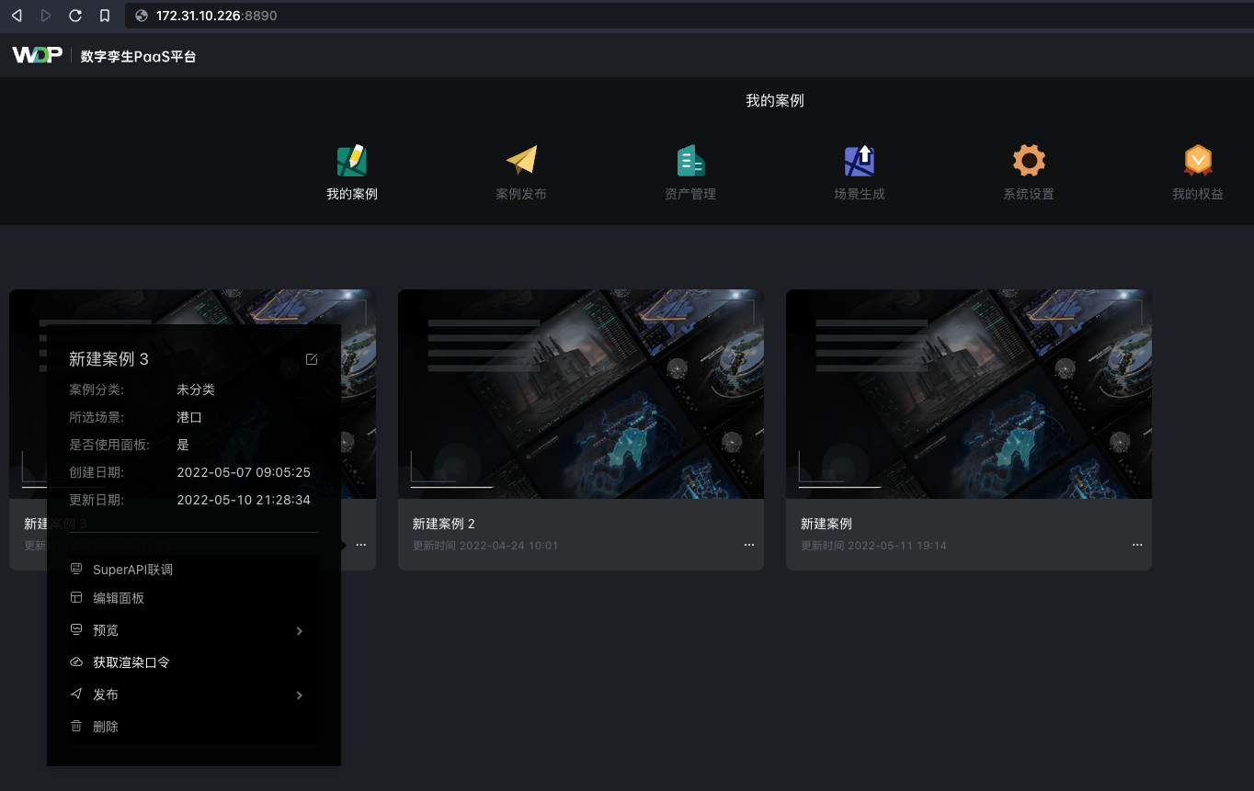Open the 新建案例 2 thumbnail
Screen dimensions: 1254x791
pyautogui.click(x=580, y=394)
